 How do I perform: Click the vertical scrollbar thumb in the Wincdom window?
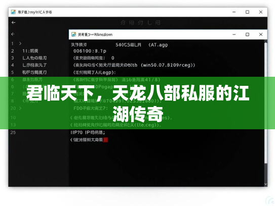click(x=266, y=103)
